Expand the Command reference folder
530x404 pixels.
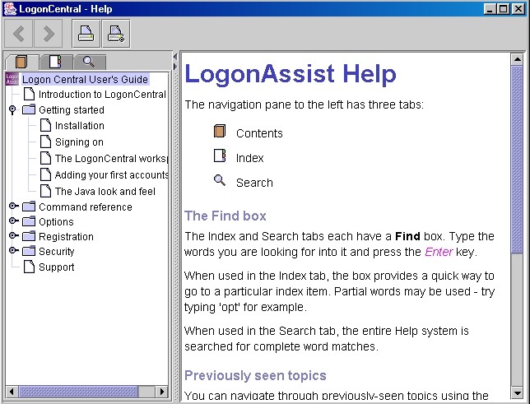[x=13, y=206]
